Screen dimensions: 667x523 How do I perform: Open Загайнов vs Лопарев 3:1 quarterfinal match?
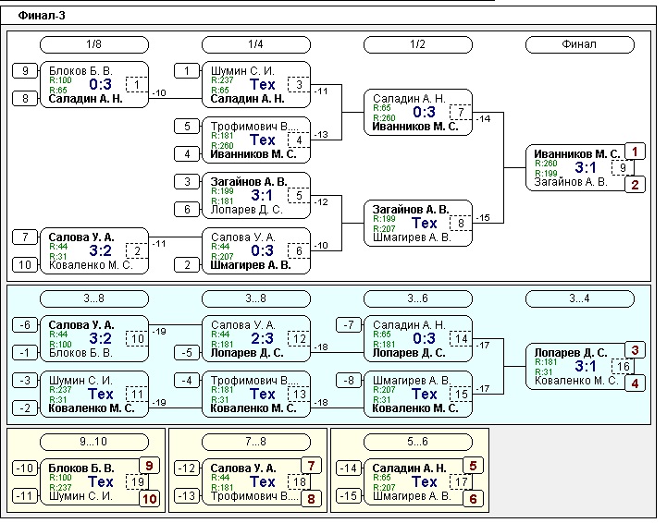click(256, 195)
